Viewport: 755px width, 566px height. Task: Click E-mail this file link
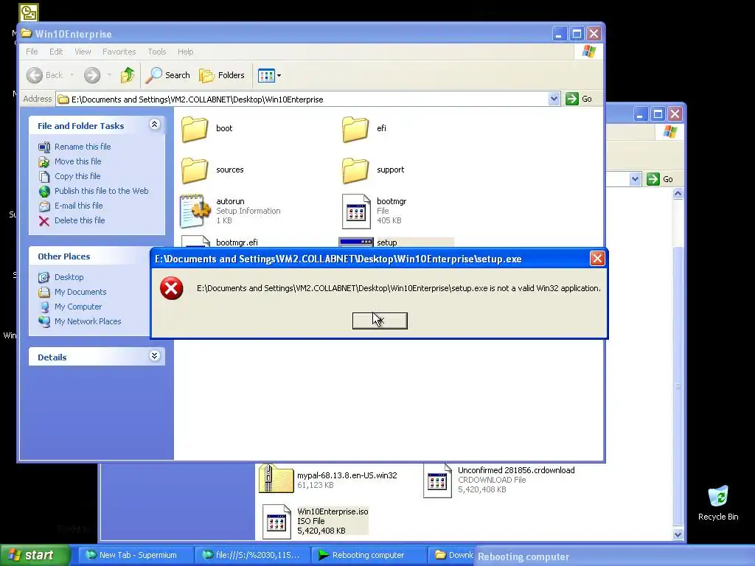78,206
